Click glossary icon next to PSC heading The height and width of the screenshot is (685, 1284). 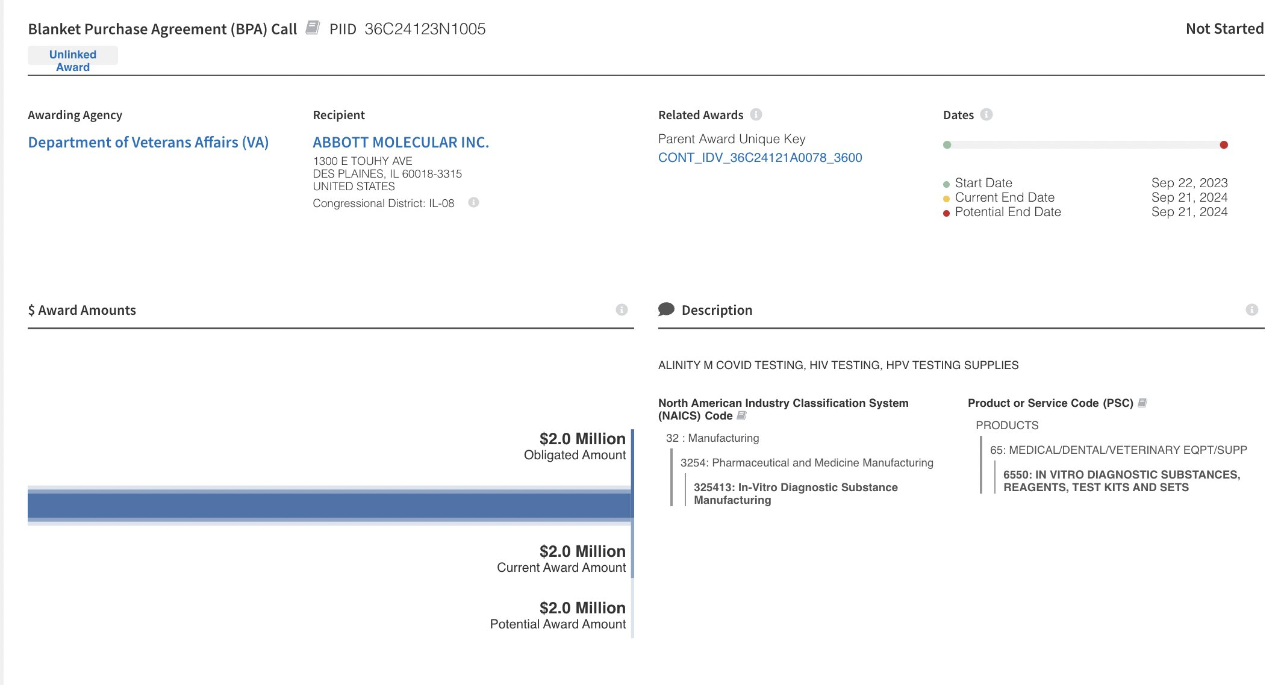[1142, 403]
